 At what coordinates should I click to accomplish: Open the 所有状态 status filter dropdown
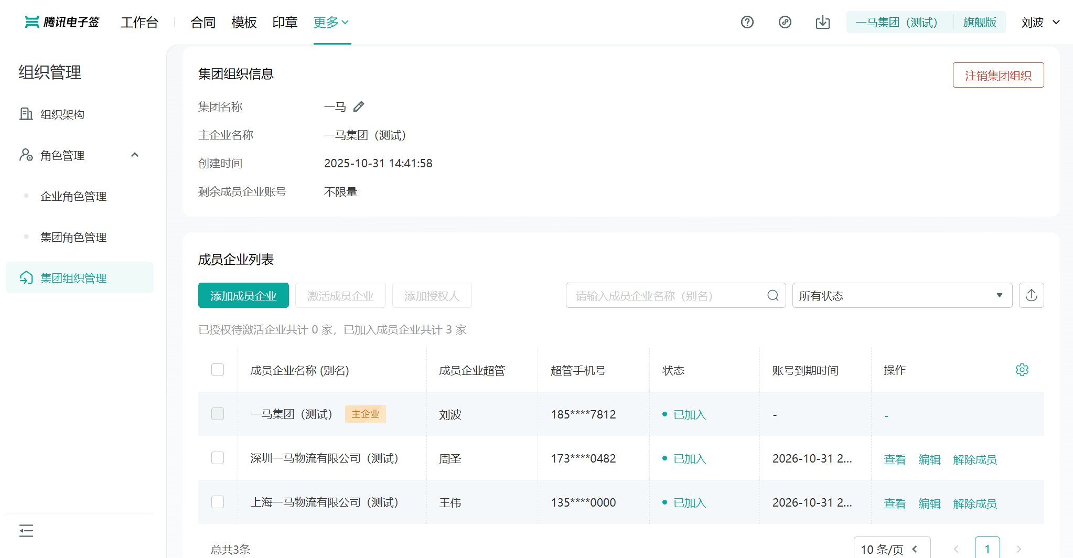click(902, 296)
